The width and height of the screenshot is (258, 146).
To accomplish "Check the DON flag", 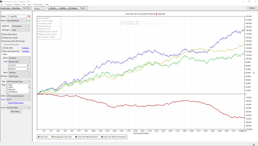I will (8, 87).
